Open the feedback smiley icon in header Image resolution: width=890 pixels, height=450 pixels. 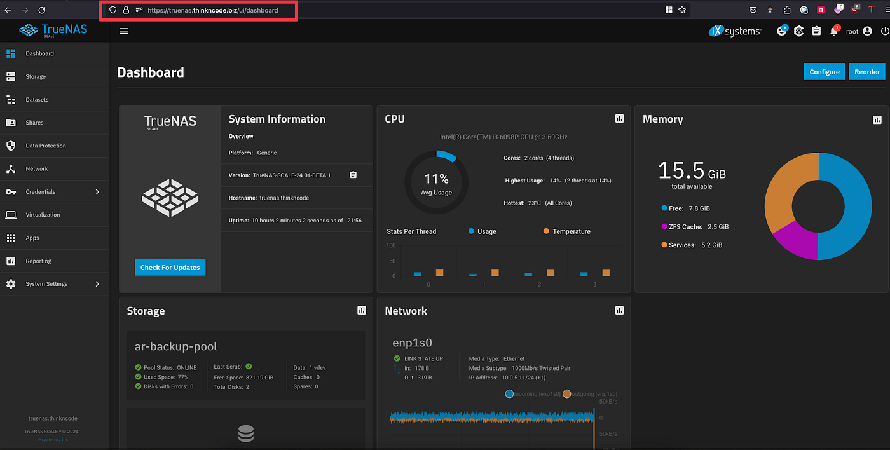[x=782, y=30]
